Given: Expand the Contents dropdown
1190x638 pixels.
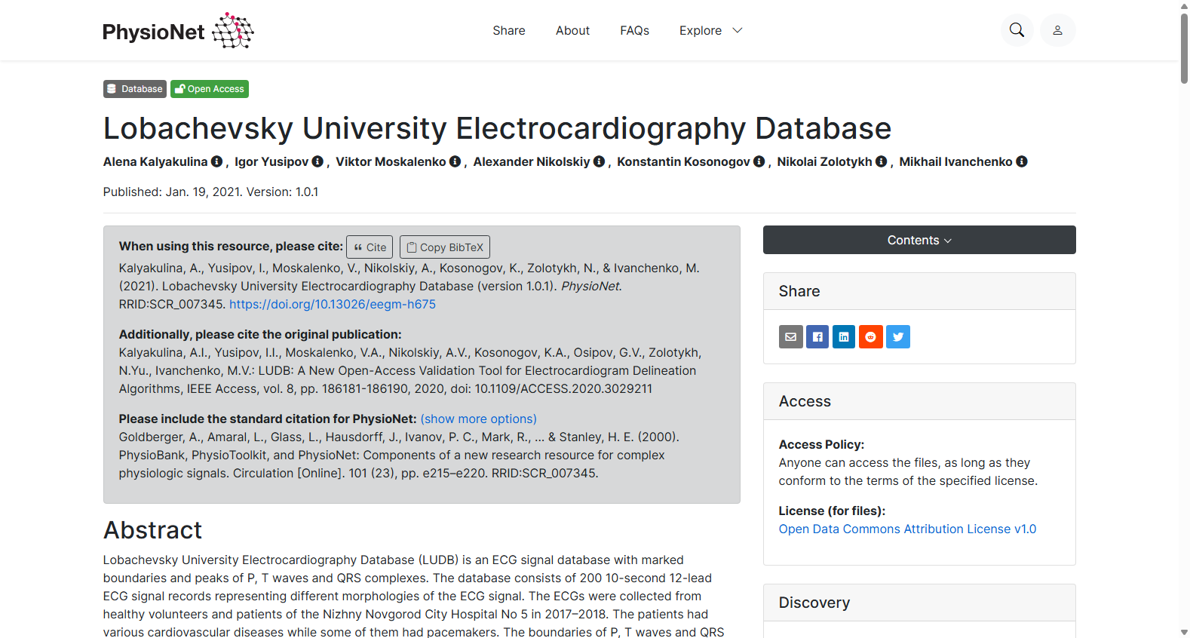Looking at the screenshot, I should click(919, 240).
